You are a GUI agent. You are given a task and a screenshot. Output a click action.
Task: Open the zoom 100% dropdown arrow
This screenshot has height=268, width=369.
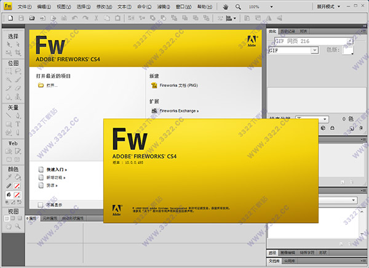[x=271, y=7]
